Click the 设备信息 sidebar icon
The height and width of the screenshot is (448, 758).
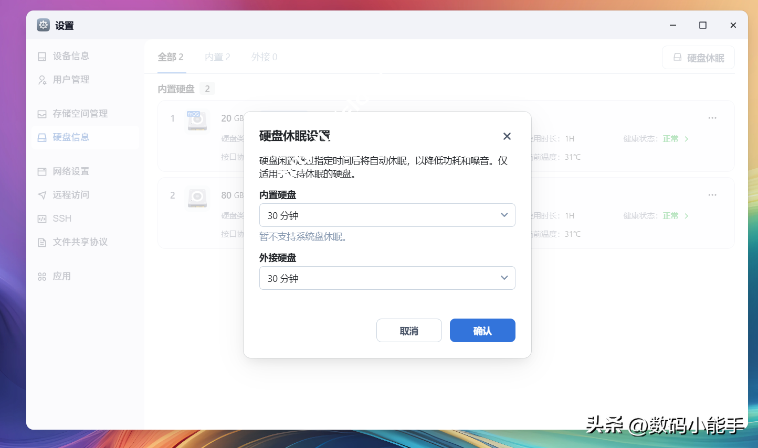click(x=42, y=57)
